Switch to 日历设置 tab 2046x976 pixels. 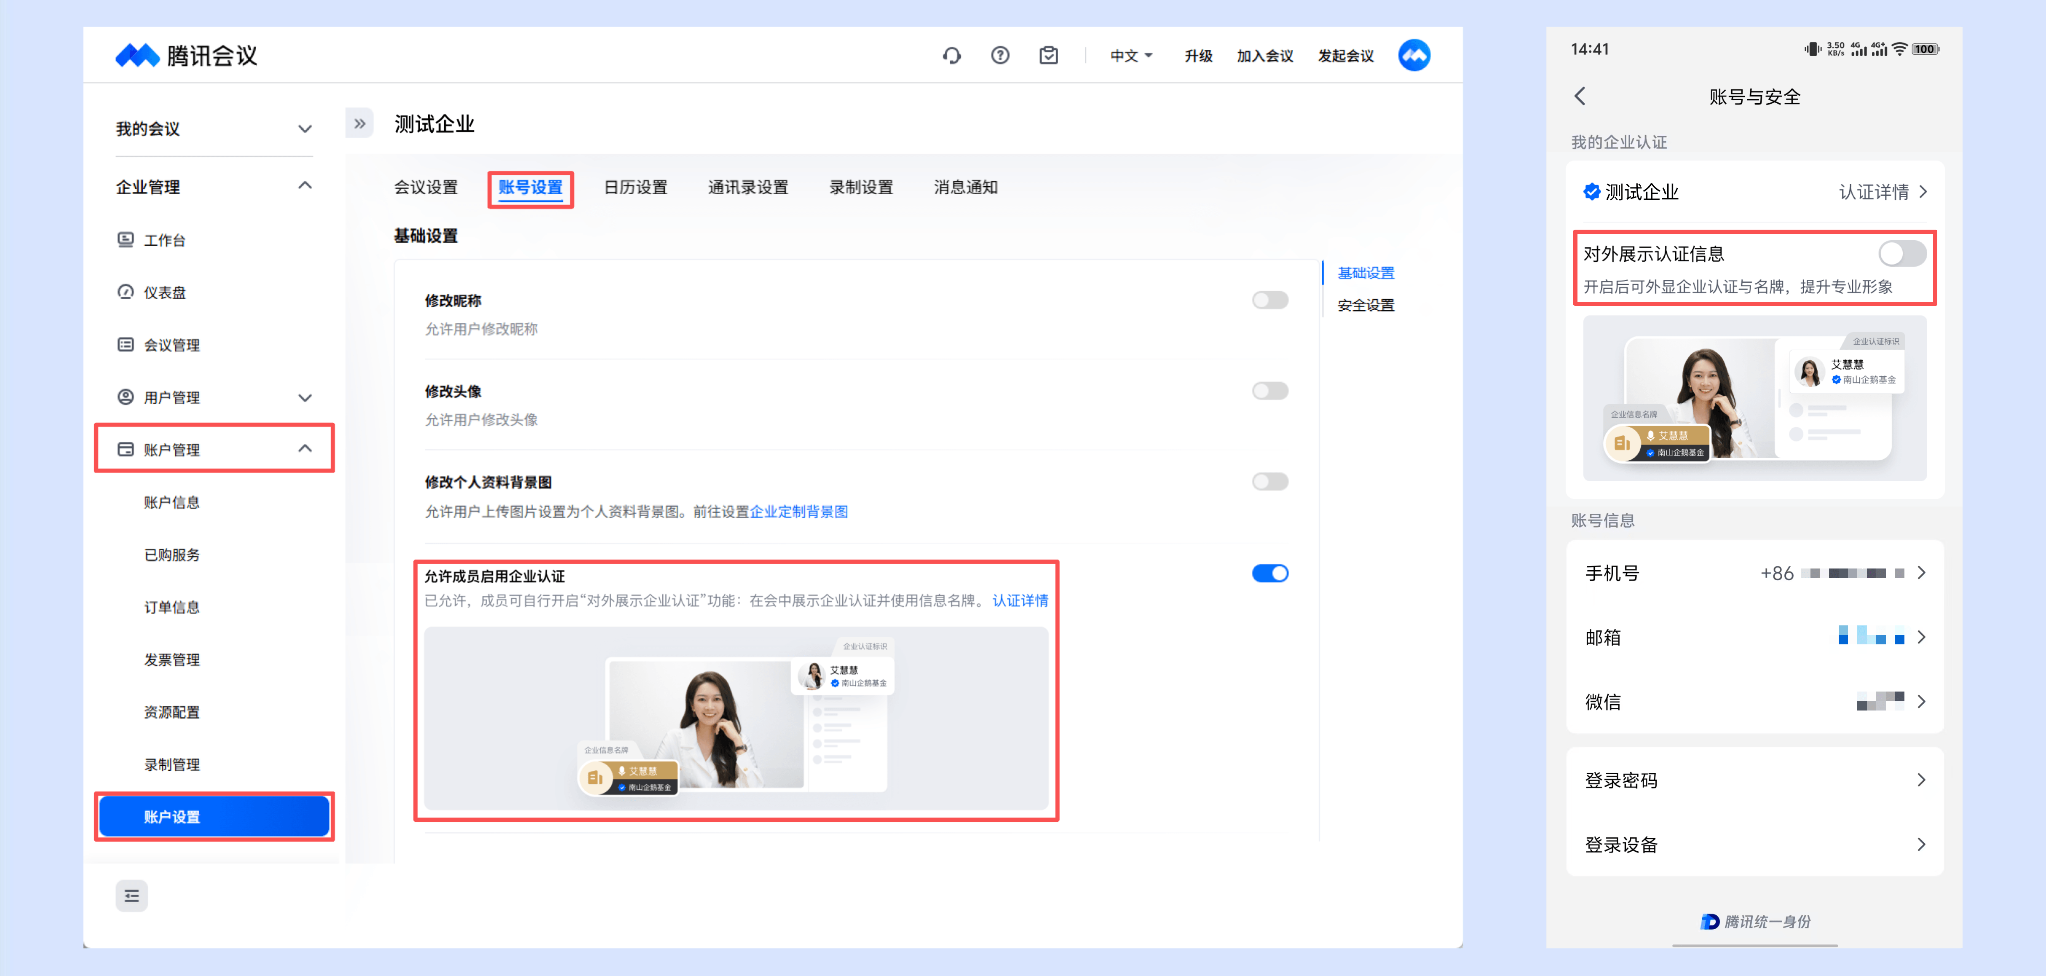635,188
